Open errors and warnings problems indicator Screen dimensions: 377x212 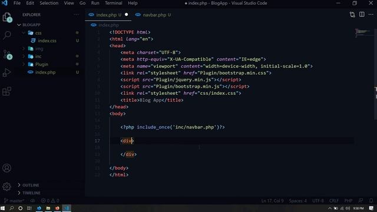point(50,200)
